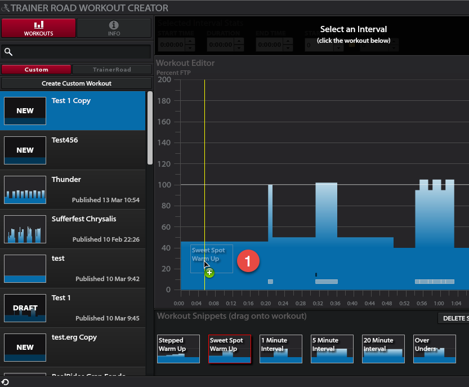
Task: Select the 20 Minute Interval snippet
Action: tap(383, 349)
